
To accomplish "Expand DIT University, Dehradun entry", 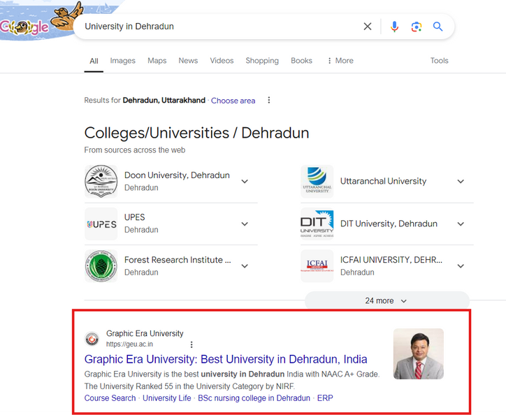I will tap(461, 224).
